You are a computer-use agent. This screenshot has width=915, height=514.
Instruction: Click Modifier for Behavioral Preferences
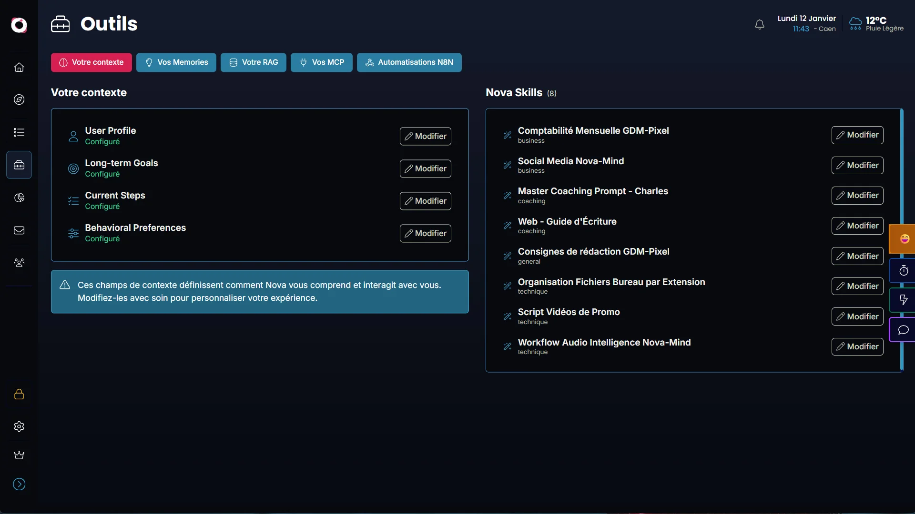pyautogui.click(x=425, y=233)
